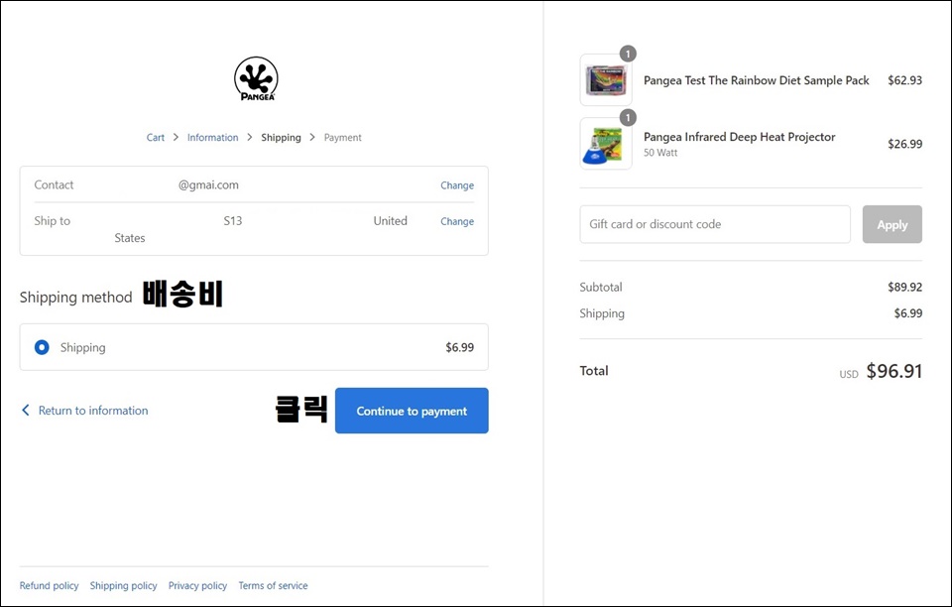Click the Payment breadcrumb step
The image size is (952, 607).
tap(342, 137)
